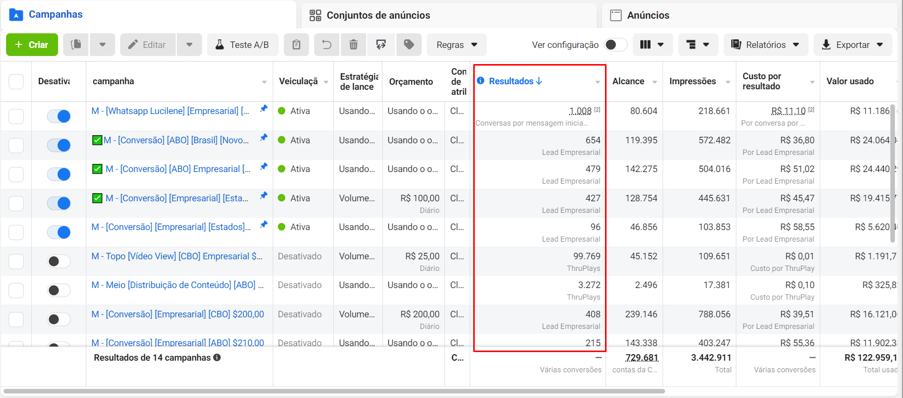
Task: Click the 1.008 results value
Action: 580,111
